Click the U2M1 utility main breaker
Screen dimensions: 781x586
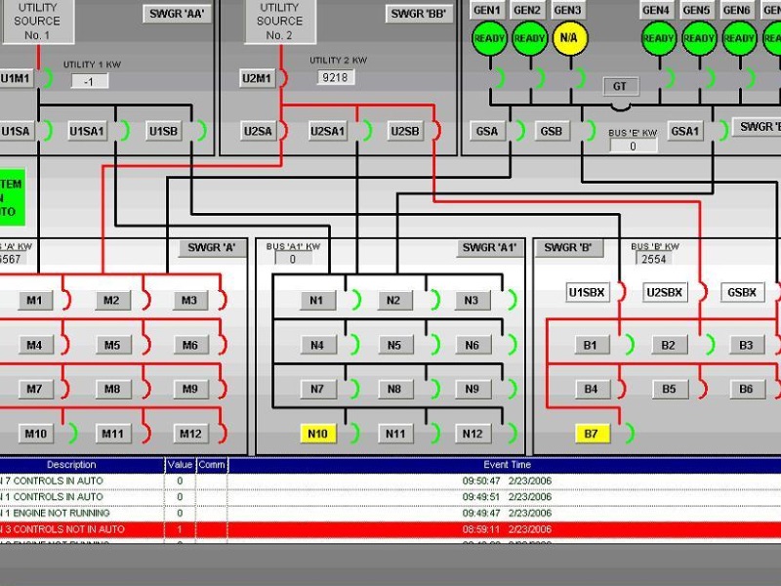click(x=258, y=78)
